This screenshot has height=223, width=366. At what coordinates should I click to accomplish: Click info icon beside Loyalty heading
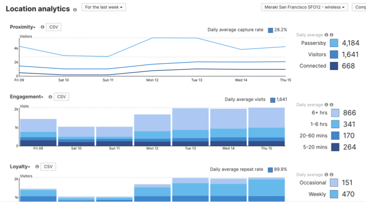pos(37,167)
